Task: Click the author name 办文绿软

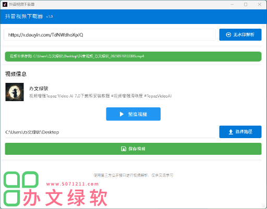Action: click(x=39, y=89)
